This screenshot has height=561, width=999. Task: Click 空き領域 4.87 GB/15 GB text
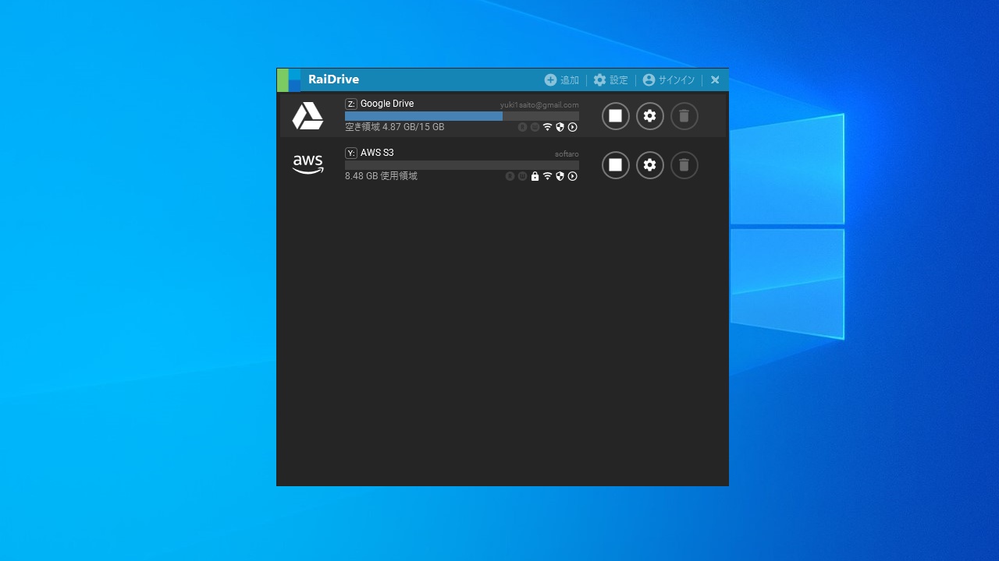click(395, 127)
